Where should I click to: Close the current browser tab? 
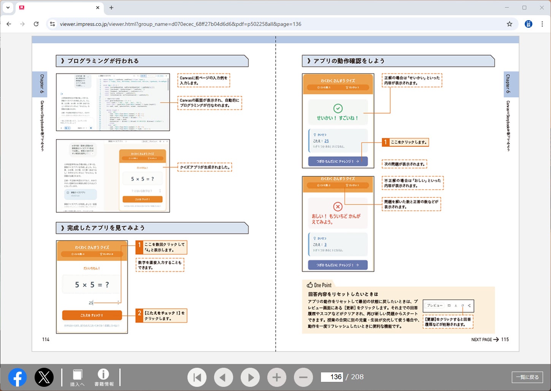(x=98, y=8)
